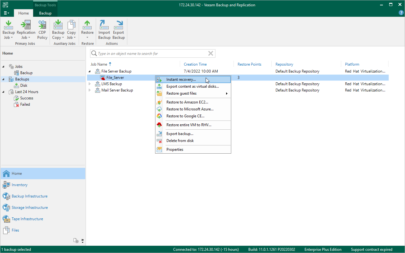Click the Properties menu icon
405x253 pixels.
click(159, 150)
